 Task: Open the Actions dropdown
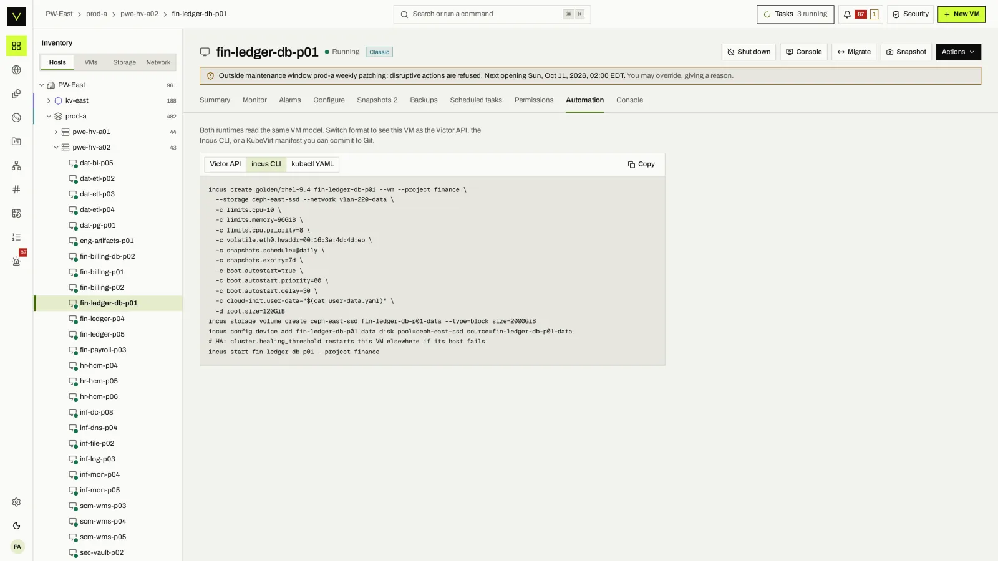[x=958, y=52]
